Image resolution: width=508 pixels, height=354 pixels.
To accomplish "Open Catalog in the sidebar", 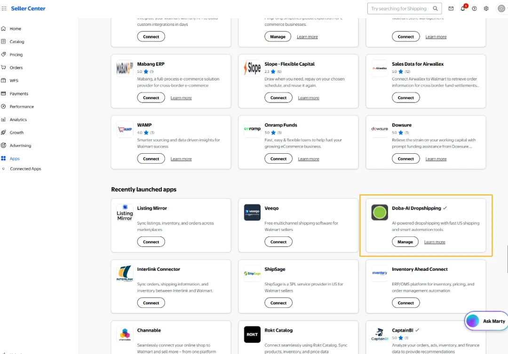I will [17, 41].
